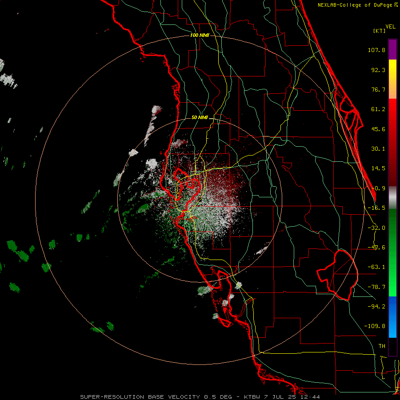Click the TH legend label
The image size is (400, 400).
382,346
